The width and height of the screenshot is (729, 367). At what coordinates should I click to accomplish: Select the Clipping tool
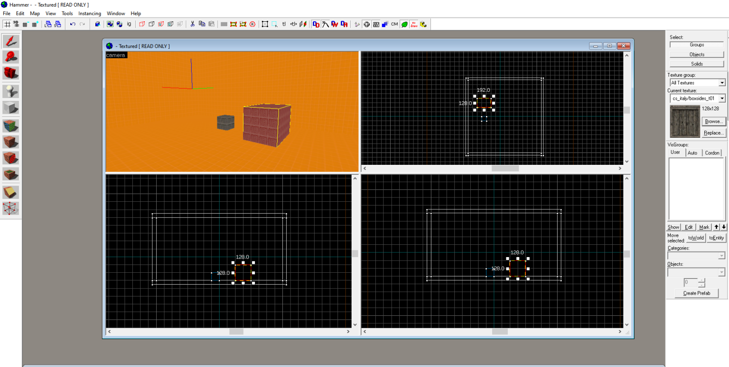pyautogui.click(x=11, y=192)
